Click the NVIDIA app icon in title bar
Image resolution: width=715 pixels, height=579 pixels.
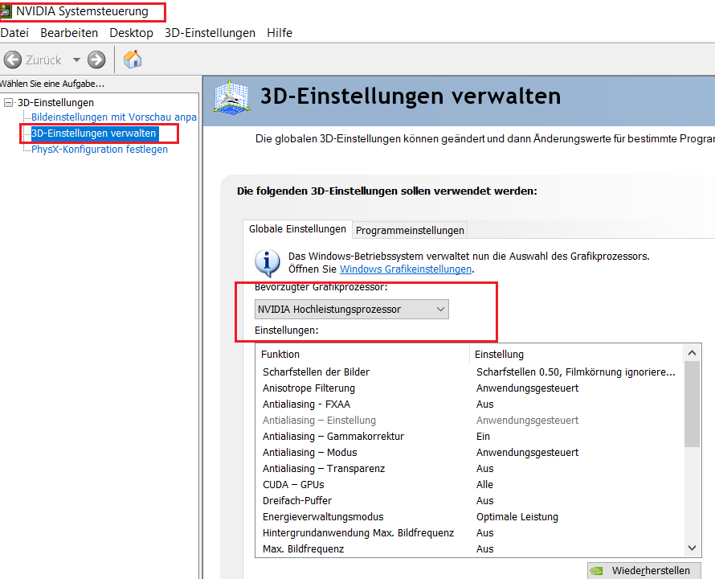(6, 11)
